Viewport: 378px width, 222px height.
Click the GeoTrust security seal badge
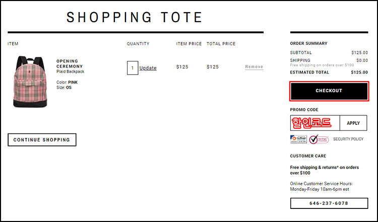click(x=298, y=139)
